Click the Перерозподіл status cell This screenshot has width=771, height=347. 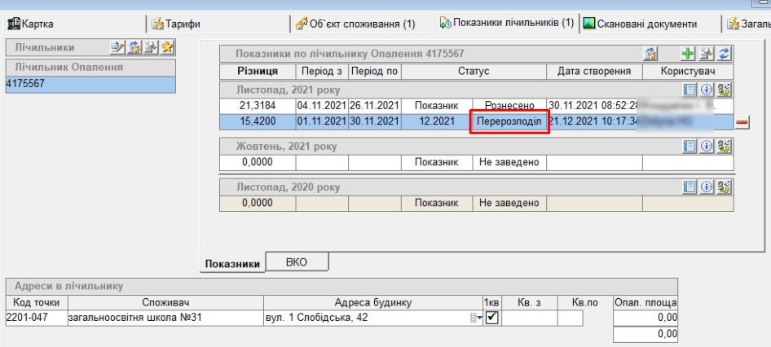tap(509, 122)
